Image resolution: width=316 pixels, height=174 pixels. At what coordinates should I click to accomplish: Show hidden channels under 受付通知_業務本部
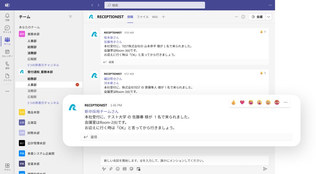[43, 103]
